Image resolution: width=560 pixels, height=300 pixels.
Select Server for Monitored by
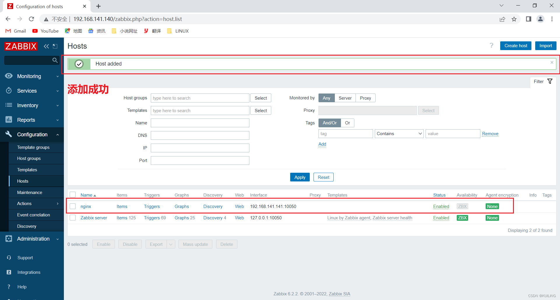click(345, 98)
